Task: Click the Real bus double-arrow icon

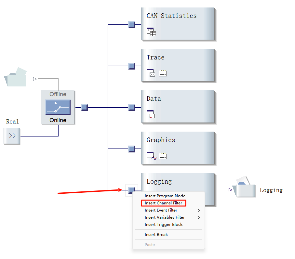Action: click(12, 136)
